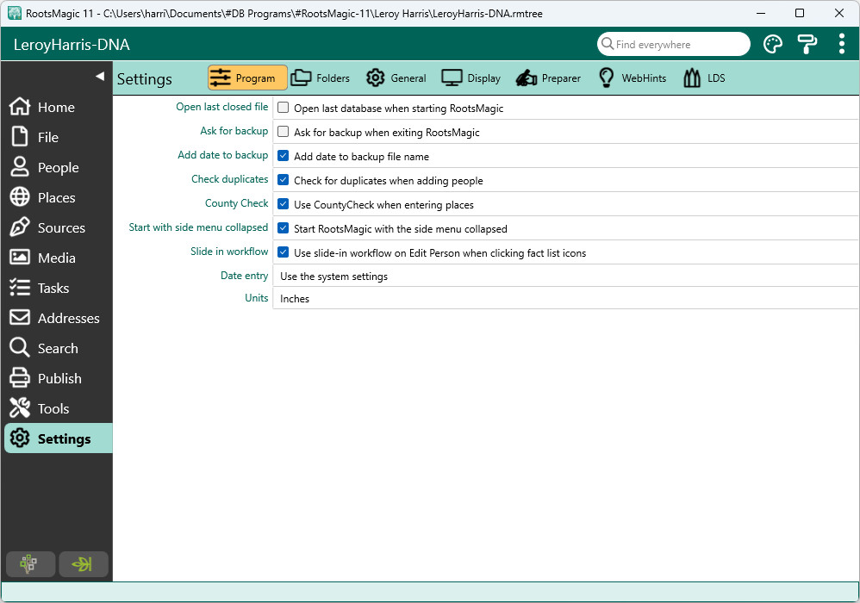Image resolution: width=860 pixels, height=603 pixels.
Task: Uncheck Start RootsMagic with side menu collapsed
Action: coord(283,228)
